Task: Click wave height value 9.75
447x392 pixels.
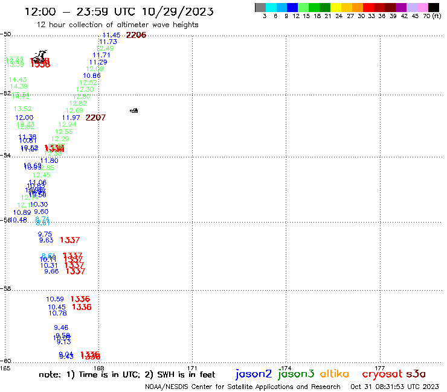Action: tap(45, 234)
